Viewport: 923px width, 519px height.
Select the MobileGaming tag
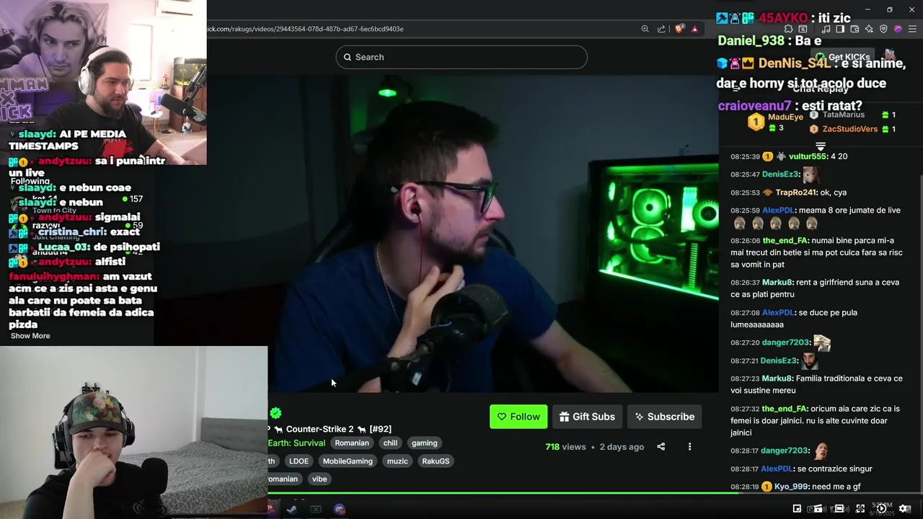[x=348, y=461]
